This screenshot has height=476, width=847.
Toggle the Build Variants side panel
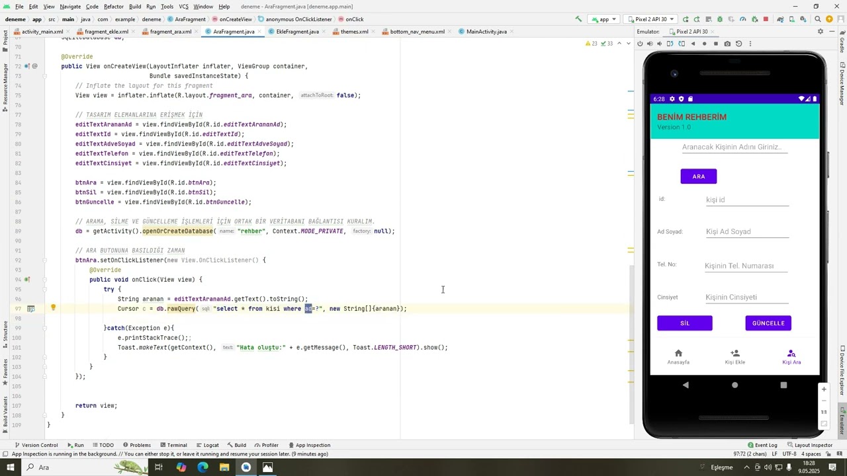pyautogui.click(x=5, y=414)
